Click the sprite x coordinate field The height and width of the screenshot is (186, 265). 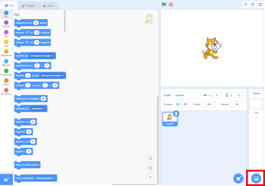pos(217,95)
